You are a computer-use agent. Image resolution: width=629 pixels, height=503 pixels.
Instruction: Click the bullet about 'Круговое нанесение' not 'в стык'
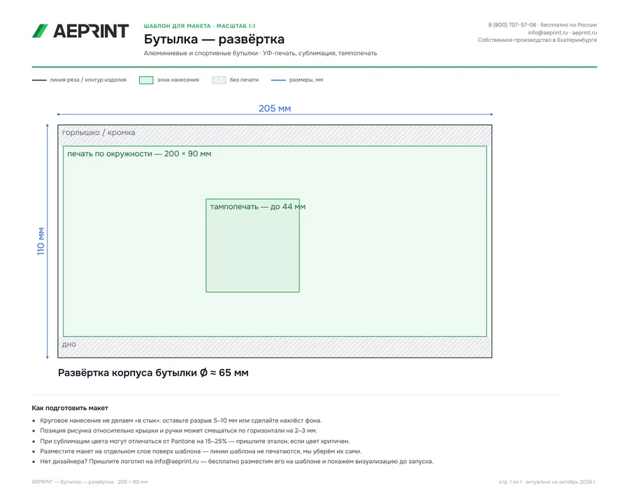pyautogui.click(x=181, y=421)
